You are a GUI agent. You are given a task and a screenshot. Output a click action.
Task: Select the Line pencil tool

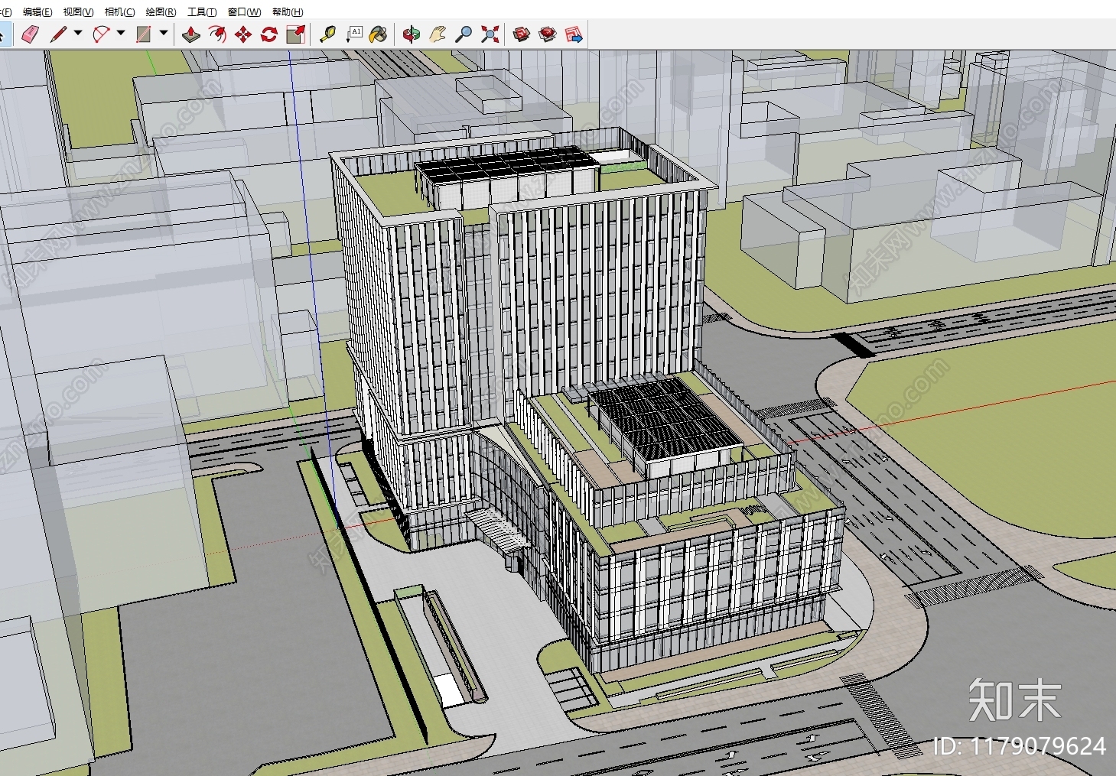click(59, 34)
